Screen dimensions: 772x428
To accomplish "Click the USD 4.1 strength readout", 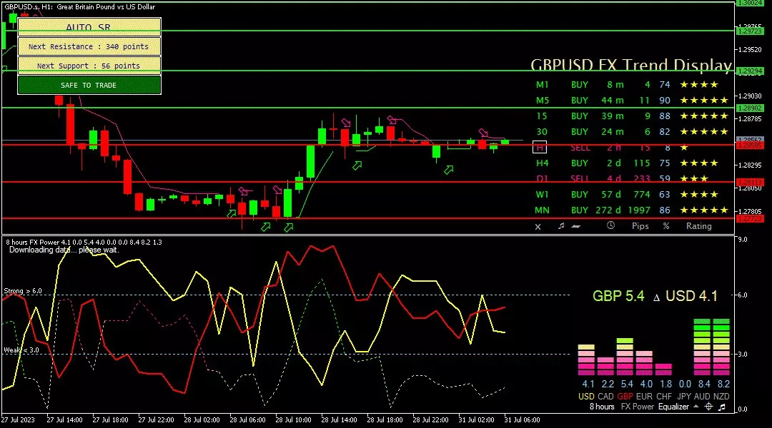I will (691, 296).
